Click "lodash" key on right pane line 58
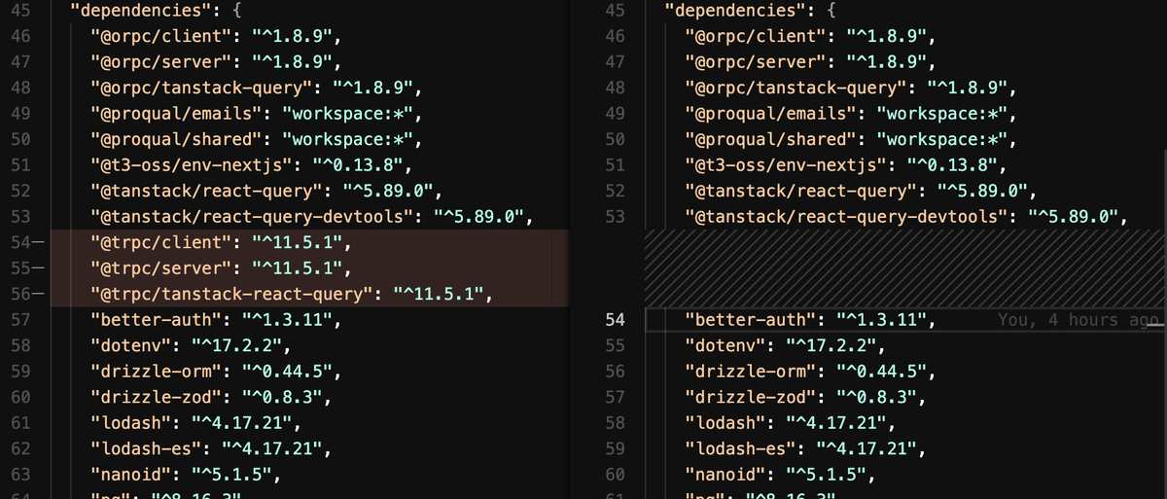 coord(727,423)
